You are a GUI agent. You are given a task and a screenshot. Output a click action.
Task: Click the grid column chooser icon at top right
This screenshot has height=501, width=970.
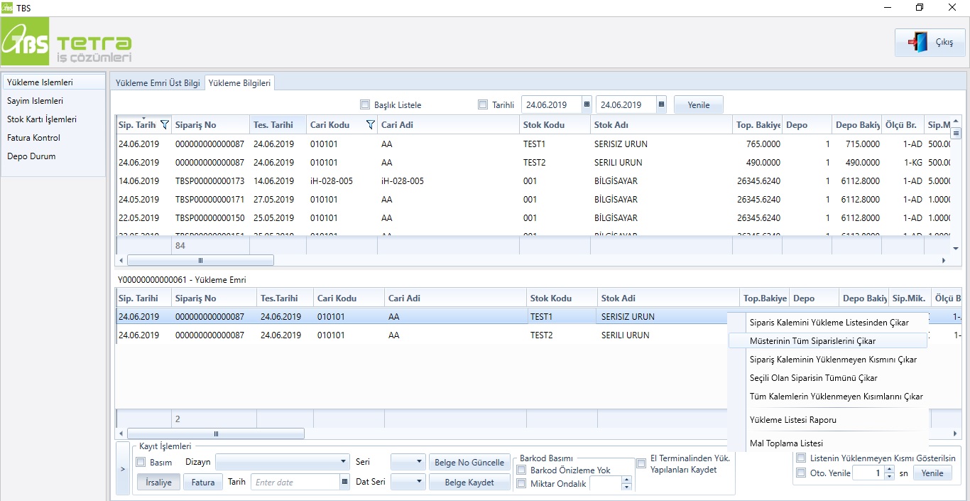click(x=955, y=132)
